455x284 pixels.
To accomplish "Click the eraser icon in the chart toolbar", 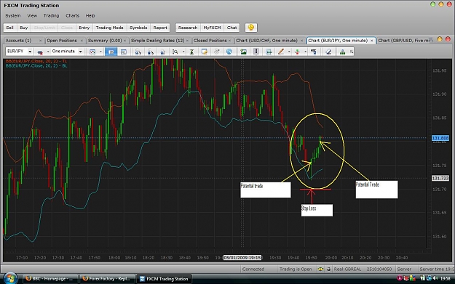I will [328, 52].
